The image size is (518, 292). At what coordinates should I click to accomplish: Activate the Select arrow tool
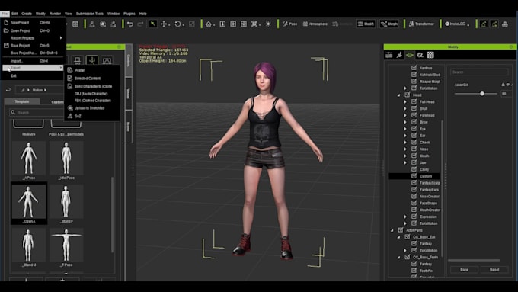click(x=152, y=24)
